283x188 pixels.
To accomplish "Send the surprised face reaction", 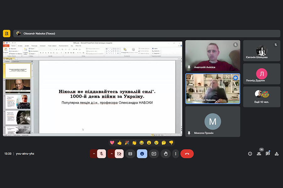I will pos(149,143).
